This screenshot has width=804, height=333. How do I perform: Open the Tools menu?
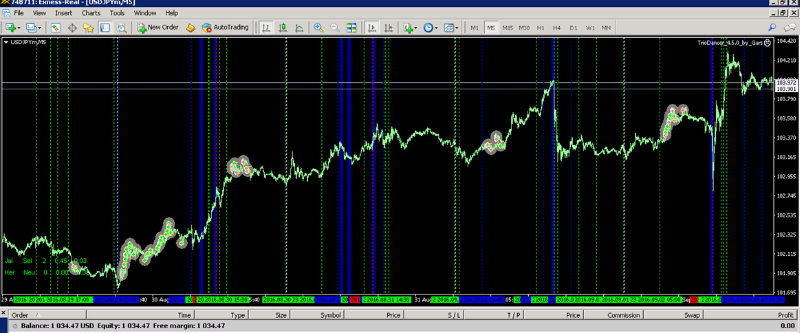click(117, 13)
